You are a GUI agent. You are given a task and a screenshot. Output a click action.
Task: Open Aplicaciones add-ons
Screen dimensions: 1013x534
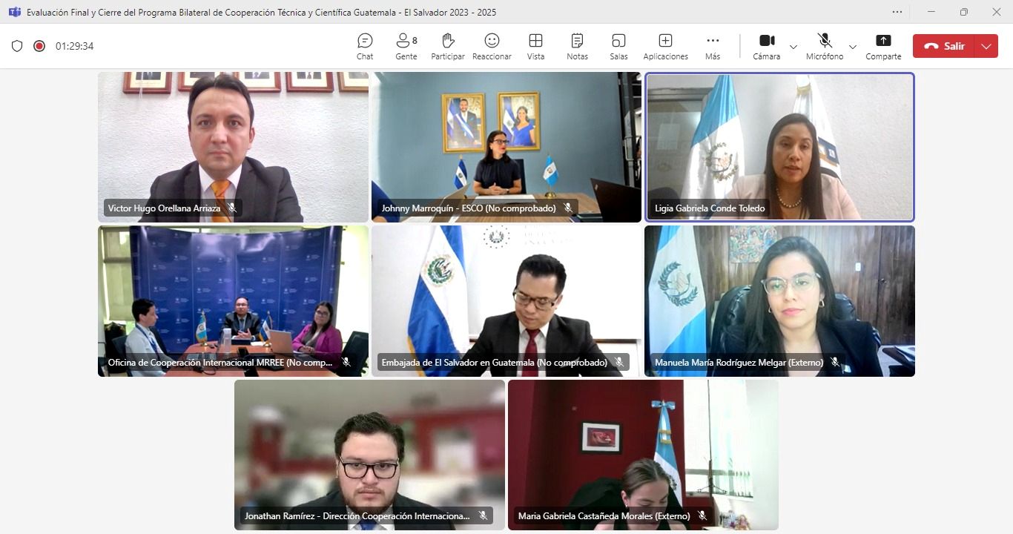[x=665, y=46]
